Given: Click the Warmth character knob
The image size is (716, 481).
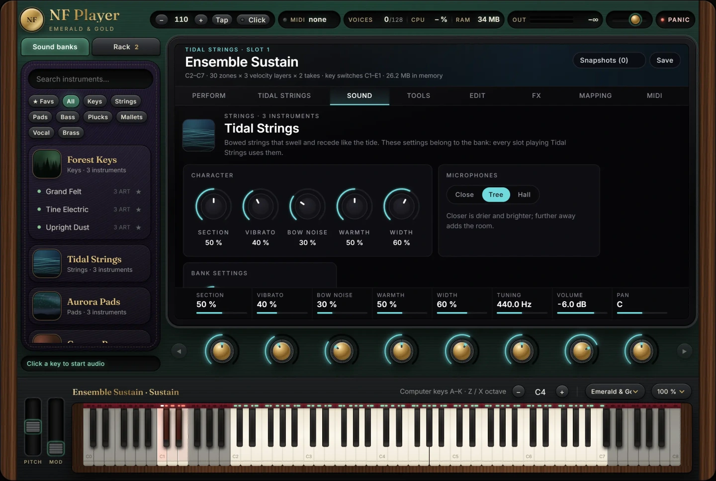Looking at the screenshot, I should (354, 206).
